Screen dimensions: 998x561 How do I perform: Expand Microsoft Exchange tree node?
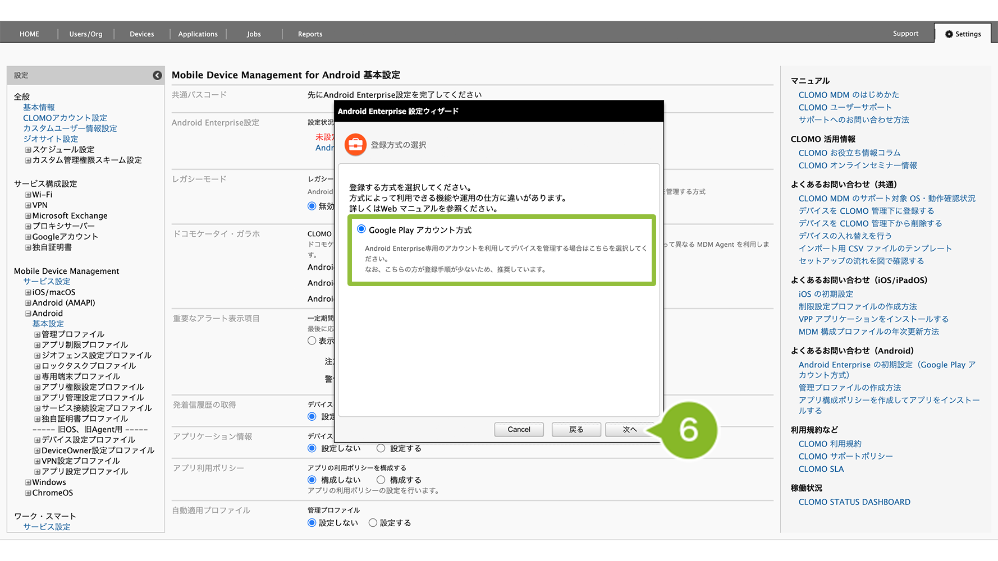coord(28,216)
